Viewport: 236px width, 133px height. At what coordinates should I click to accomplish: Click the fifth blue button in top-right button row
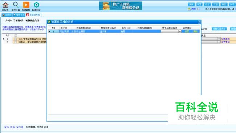click(224, 4)
